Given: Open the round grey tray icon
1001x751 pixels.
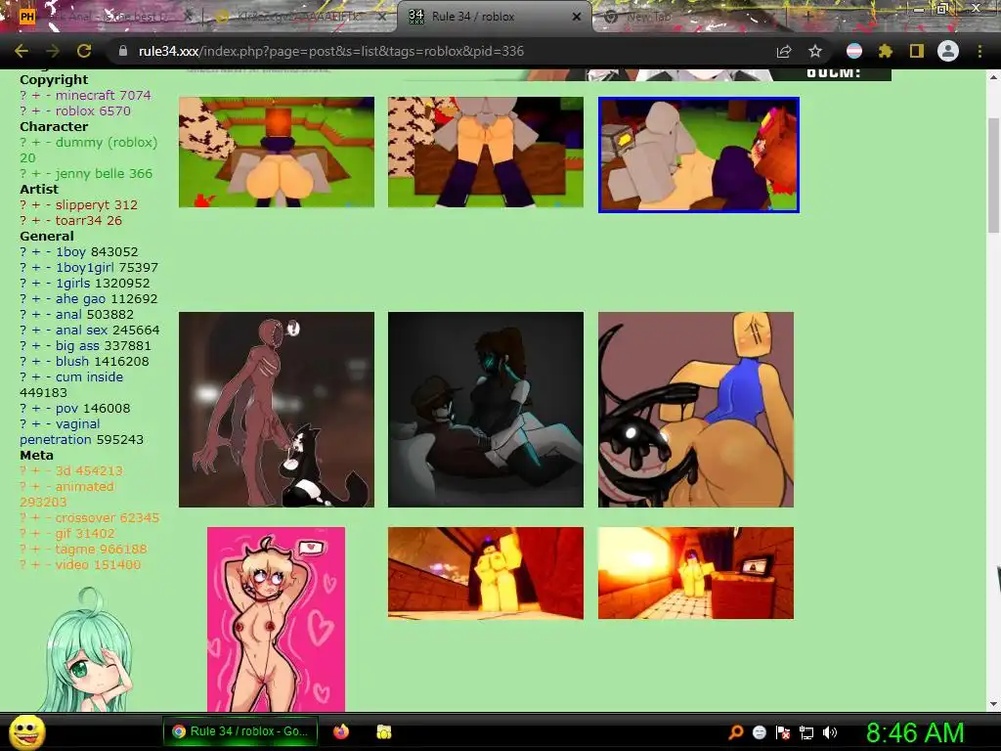Looking at the screenshot, I should click(759, 732).
